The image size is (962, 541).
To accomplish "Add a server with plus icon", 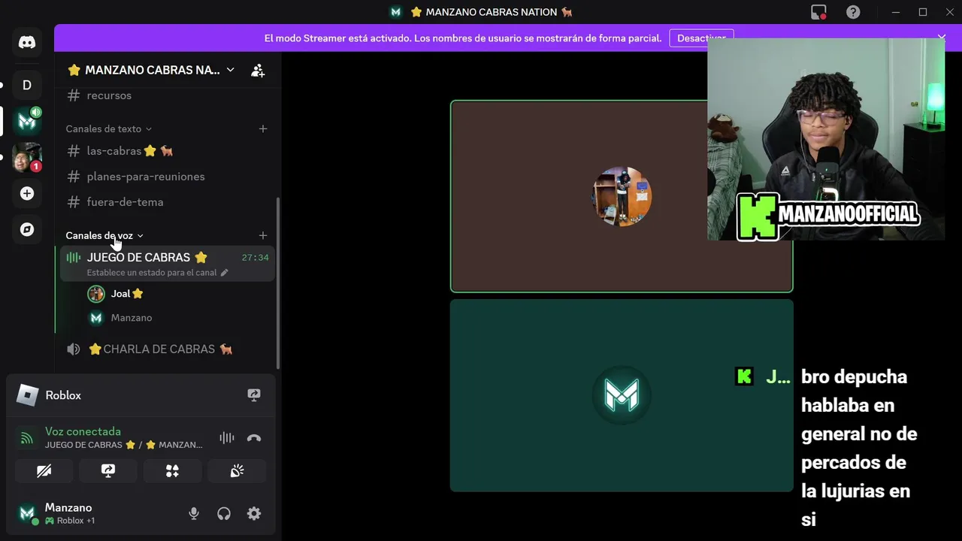I will click(x=27, y=193).
